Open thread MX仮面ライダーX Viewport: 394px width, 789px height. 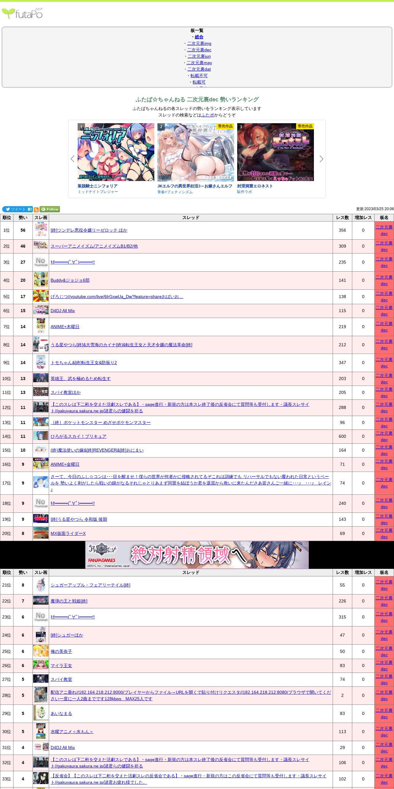click(x=68, y=533)
